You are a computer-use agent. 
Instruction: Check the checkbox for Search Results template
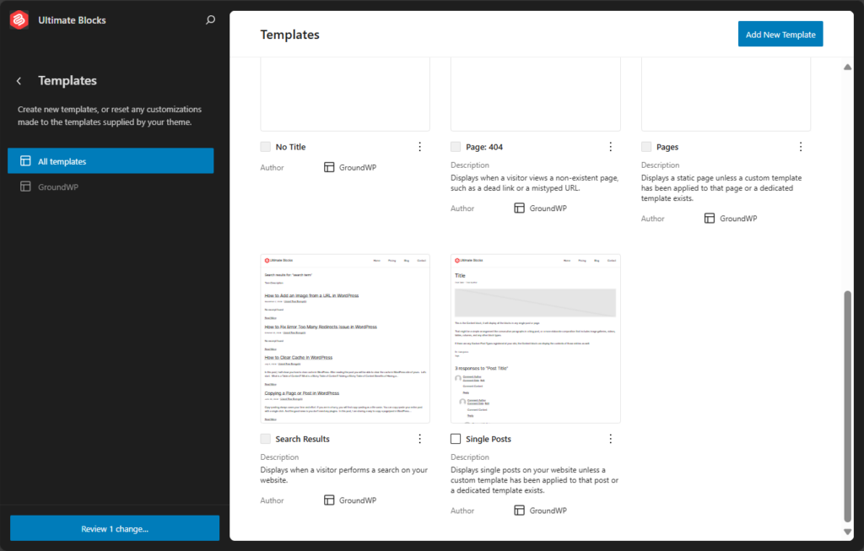tap(266, 439)
